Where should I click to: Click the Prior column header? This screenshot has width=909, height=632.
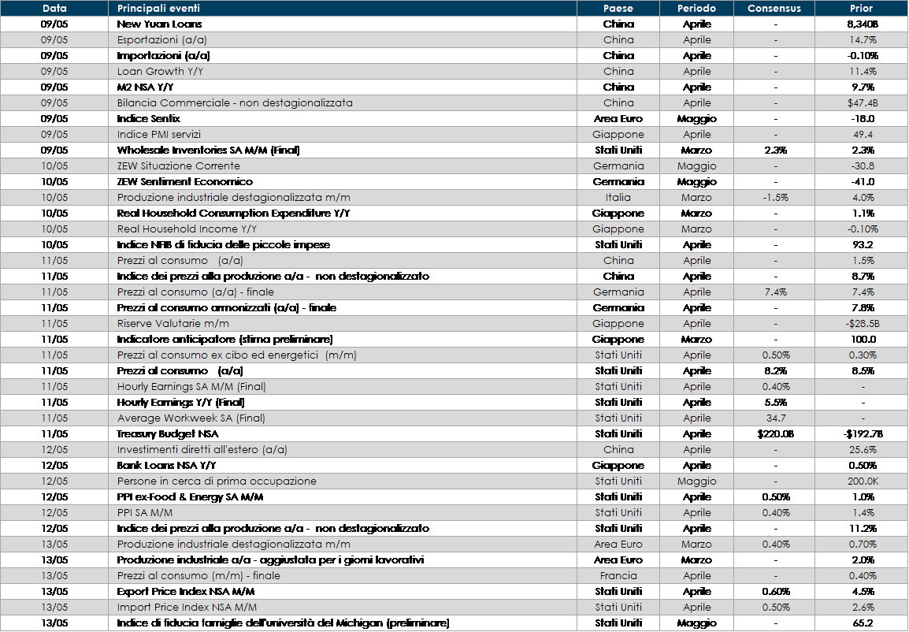click(x=861, y=9)
